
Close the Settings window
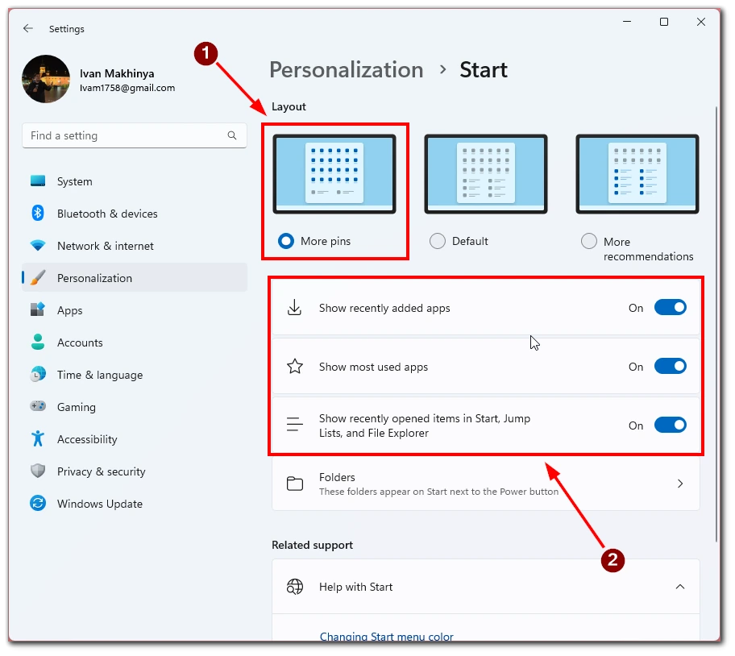[x=701, y=22]
